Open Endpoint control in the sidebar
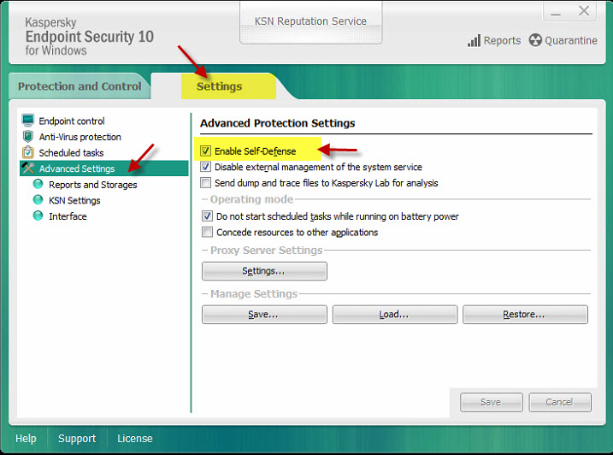 pos(72,121)
